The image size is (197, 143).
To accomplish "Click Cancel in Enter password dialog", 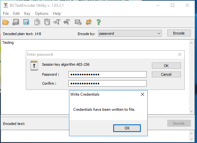I will (166, 74).
